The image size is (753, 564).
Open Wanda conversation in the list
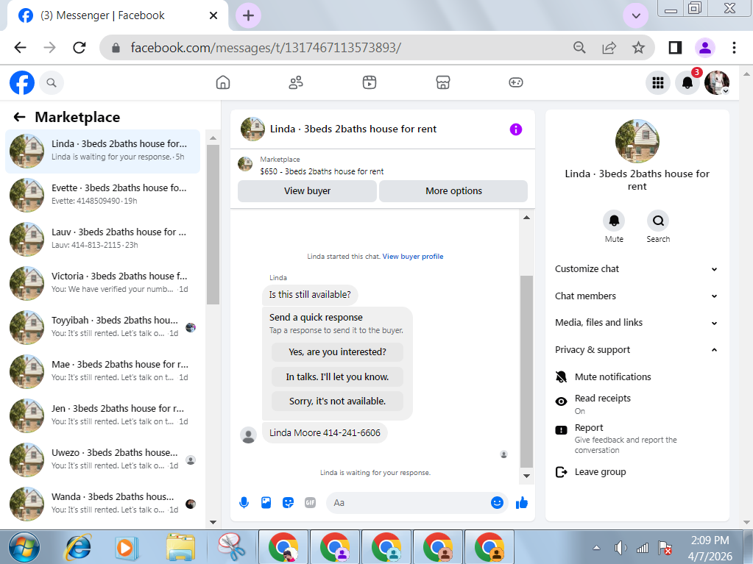103,504
